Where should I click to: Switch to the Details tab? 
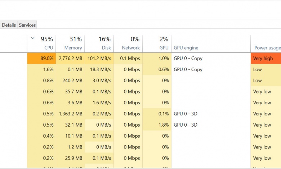pyautogui.click(x=9, y=25)
